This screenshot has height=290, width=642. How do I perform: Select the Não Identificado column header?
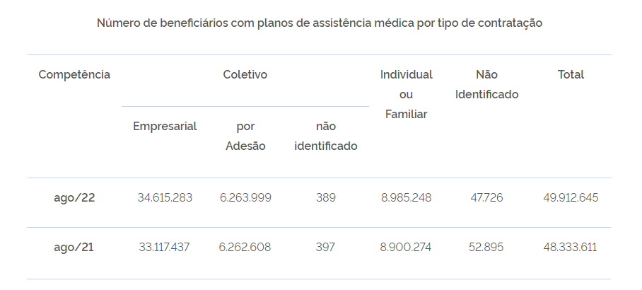pyautogui.click(x=487, y=84)
